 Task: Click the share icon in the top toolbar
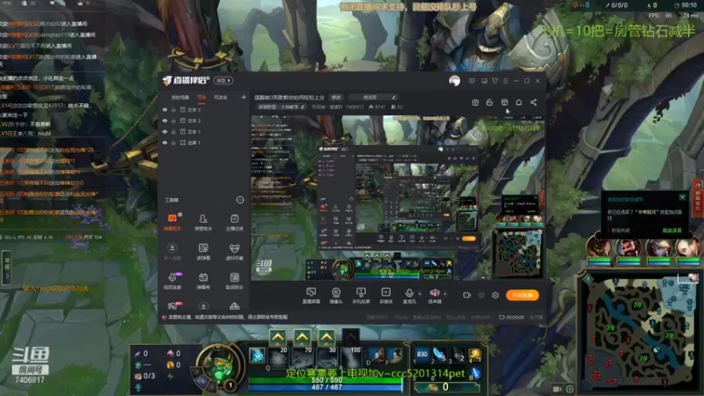pyautogui.click(x=533, y=102)
